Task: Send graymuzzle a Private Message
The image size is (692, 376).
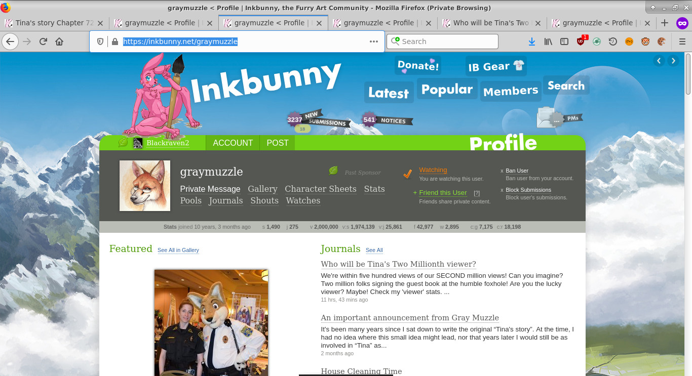Action: (x=210, y=189)
